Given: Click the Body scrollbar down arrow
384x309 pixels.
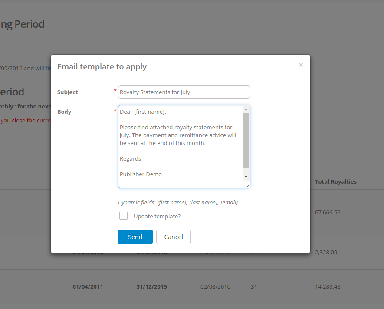Looking at the screenshot, I should 246,177.
